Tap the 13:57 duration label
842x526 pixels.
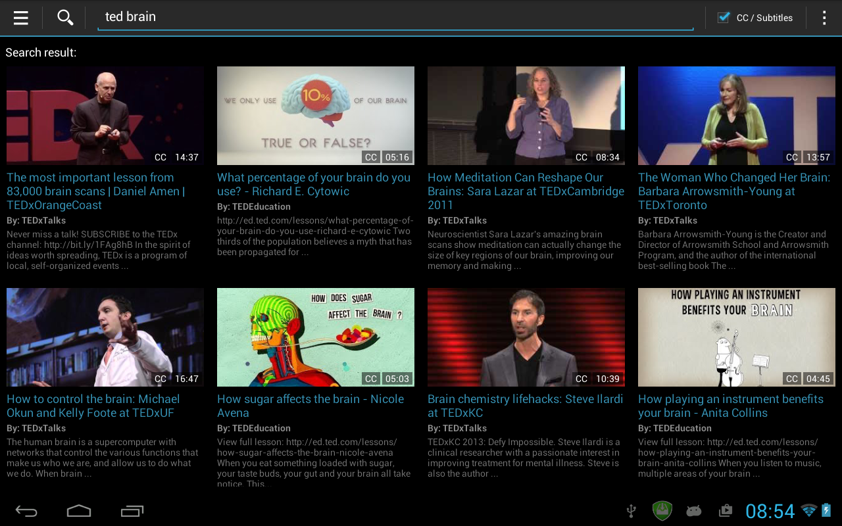click(x=818, y=157)
